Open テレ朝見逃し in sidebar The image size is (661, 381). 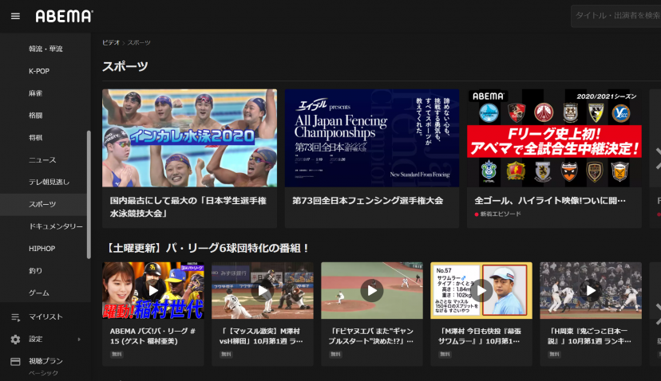(49, 182)
